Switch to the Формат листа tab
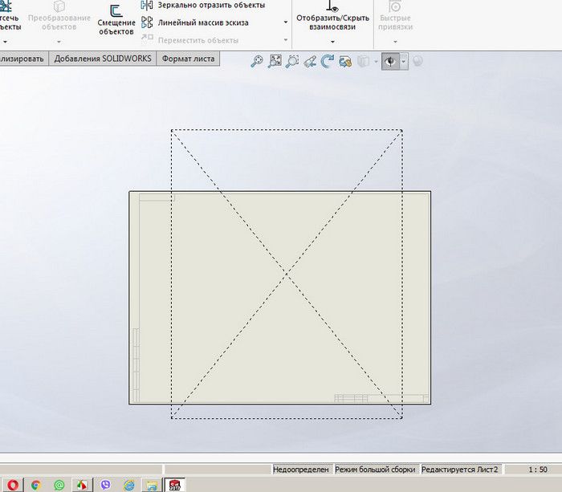Viewport: 562px width, 492px height. (188, 59)
